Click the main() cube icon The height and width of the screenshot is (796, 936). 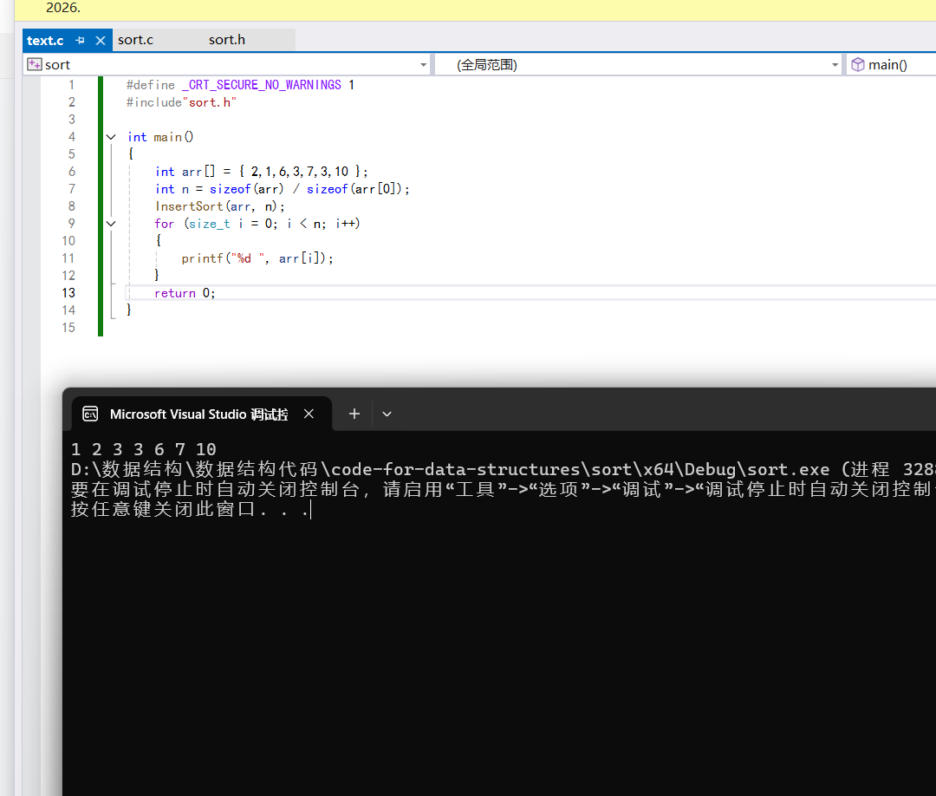[857, 64]
